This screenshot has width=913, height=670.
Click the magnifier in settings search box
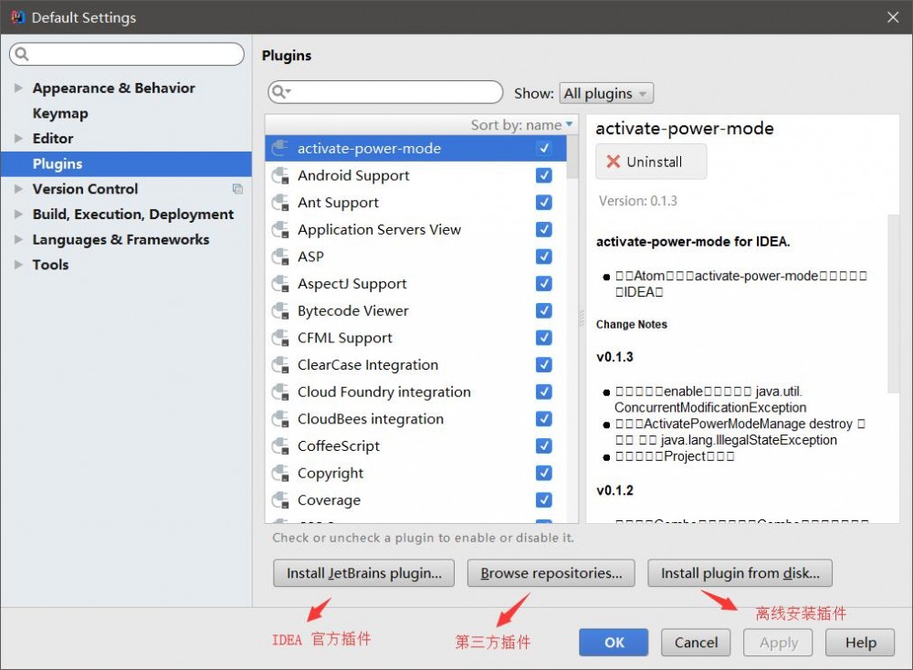(x=20, y=54)
